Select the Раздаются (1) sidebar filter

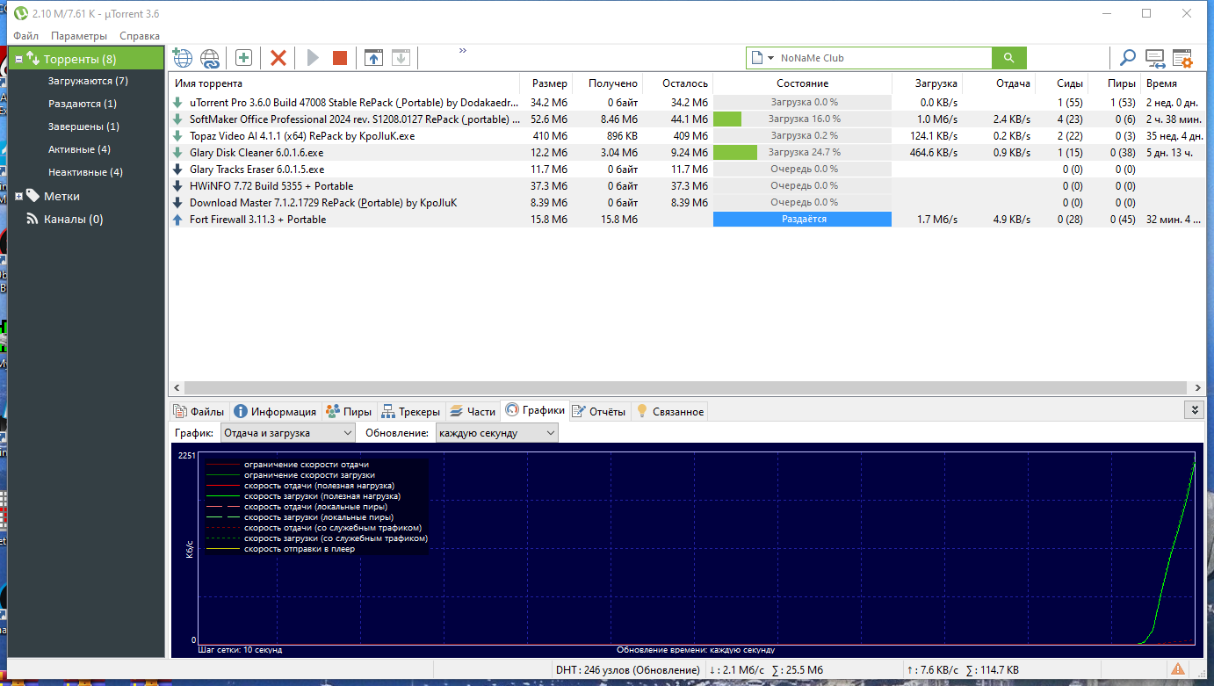[83, 104]
